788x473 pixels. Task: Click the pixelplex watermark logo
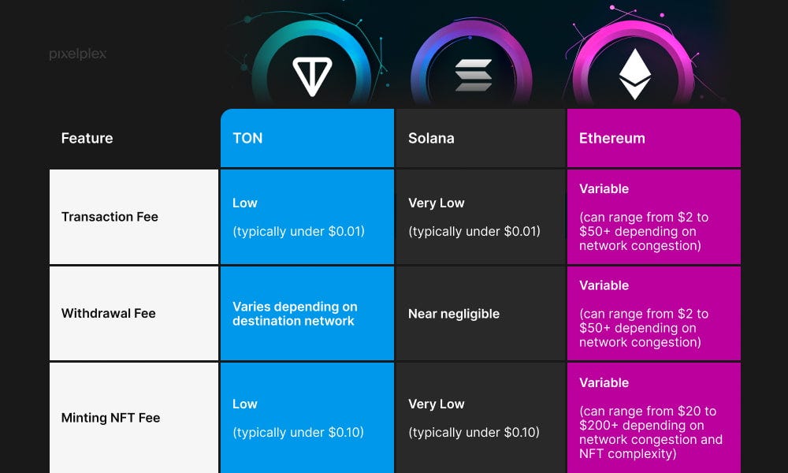click(78, 54)
